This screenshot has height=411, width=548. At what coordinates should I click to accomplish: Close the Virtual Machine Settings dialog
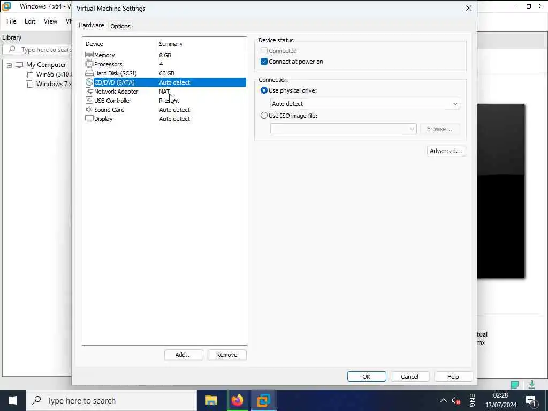[469, 8]
